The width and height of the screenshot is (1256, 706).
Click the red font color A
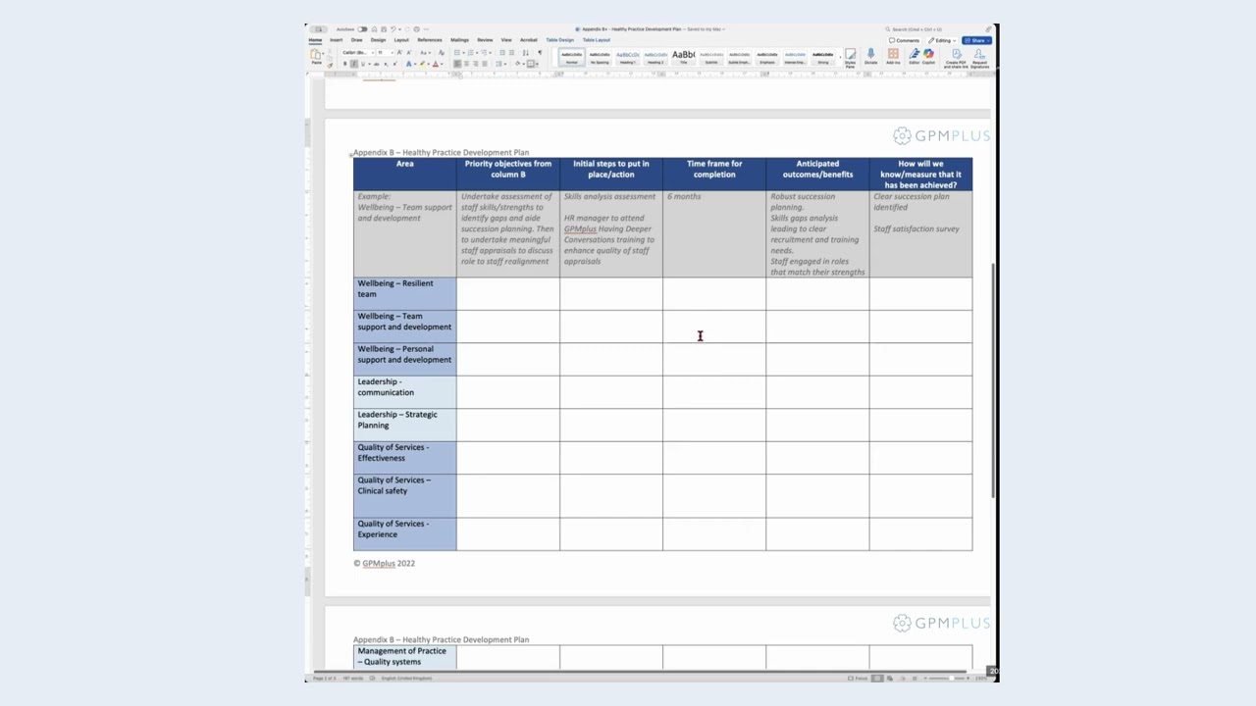tap(435, 64)
